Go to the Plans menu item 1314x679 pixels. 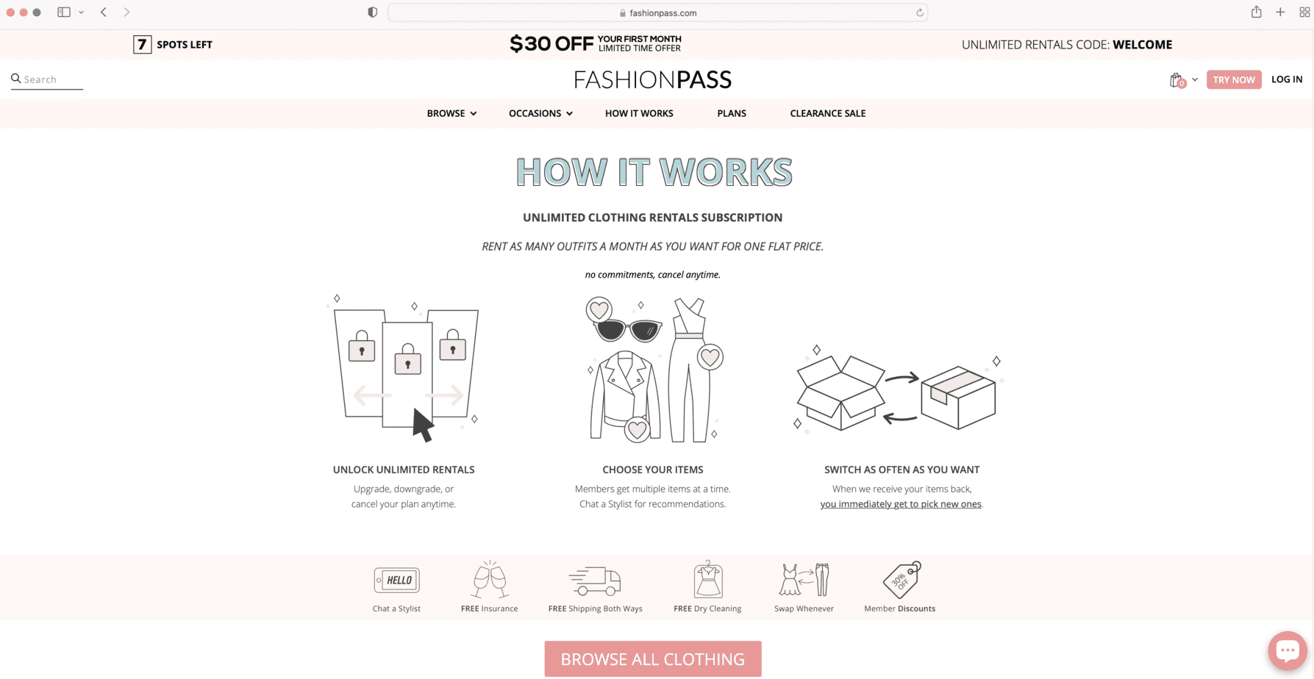point(732,113)
